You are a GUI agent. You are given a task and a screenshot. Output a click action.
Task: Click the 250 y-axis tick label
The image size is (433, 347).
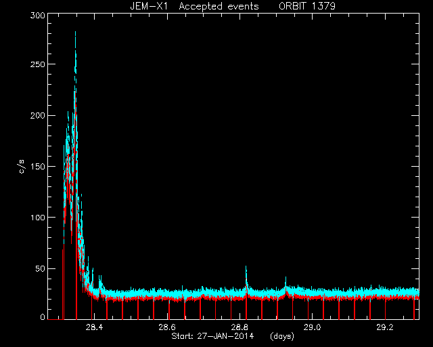[x=38, y=64]
